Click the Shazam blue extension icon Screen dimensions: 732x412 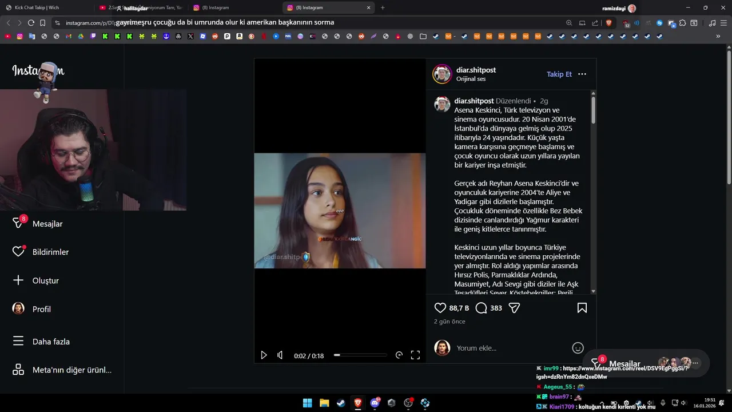pyautogui.click(x=659, y=23)
